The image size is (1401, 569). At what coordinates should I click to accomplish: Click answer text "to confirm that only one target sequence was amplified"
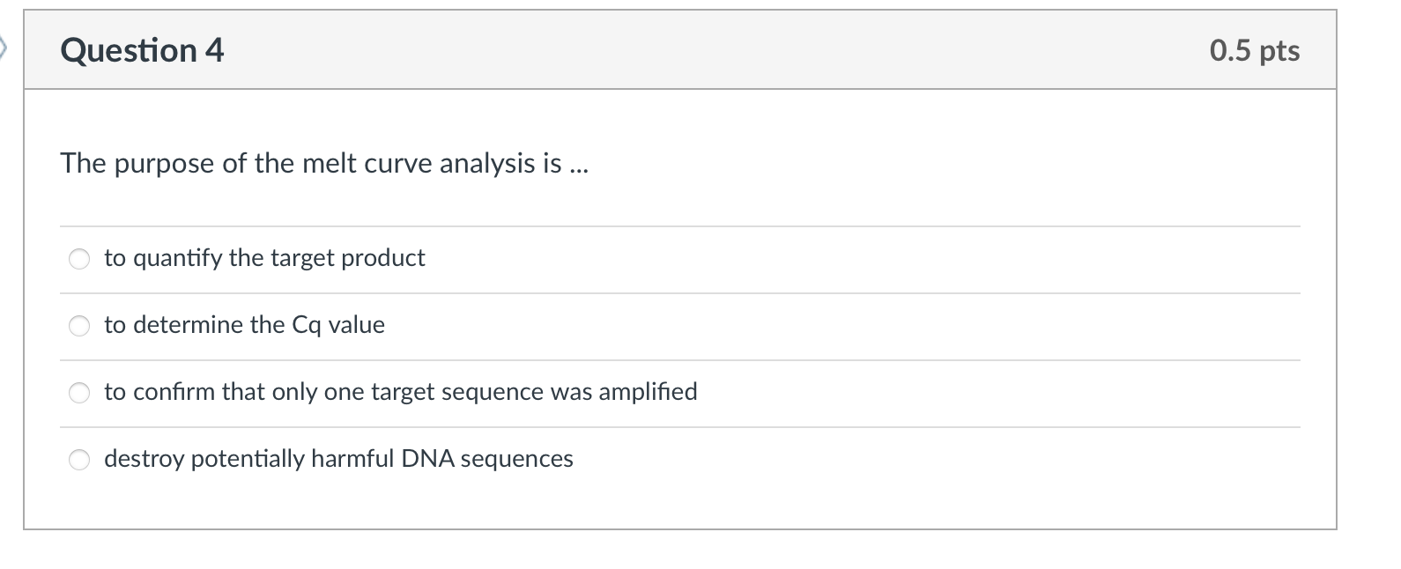(x=400, y=392)
